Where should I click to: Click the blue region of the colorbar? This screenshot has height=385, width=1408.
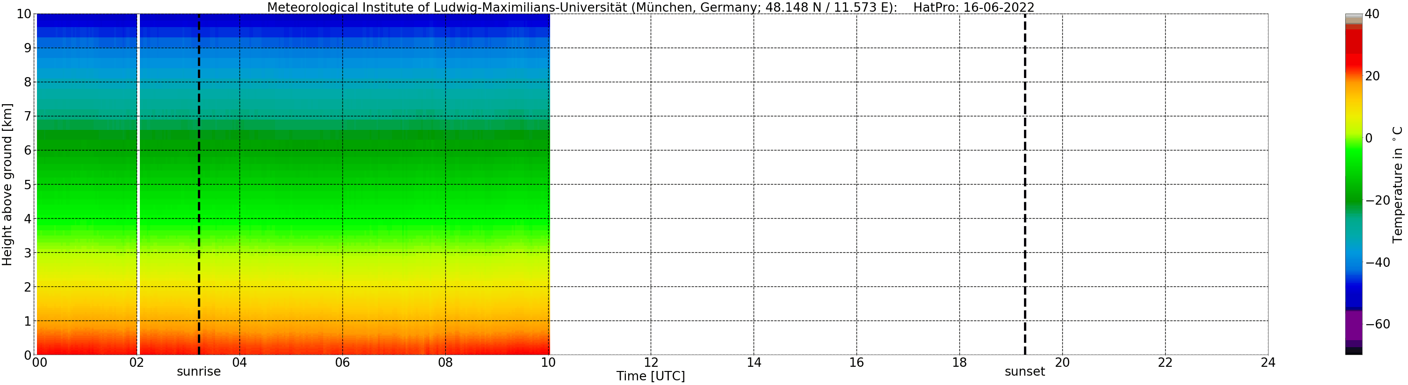pyautogui.click(x=1353, y=273)
